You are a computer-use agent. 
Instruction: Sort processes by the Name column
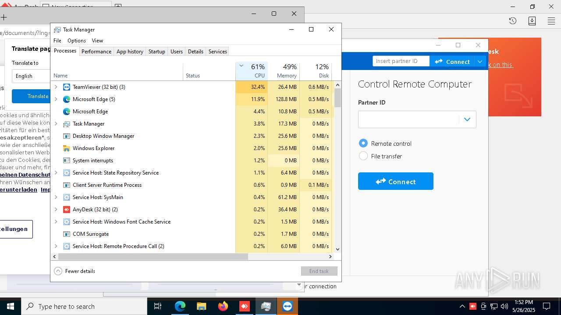tap(117, 71)
